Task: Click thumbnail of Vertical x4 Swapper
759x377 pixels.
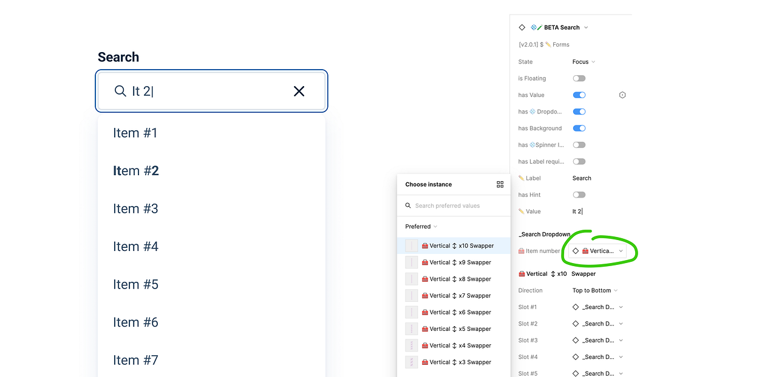Action: coord(412,345)
